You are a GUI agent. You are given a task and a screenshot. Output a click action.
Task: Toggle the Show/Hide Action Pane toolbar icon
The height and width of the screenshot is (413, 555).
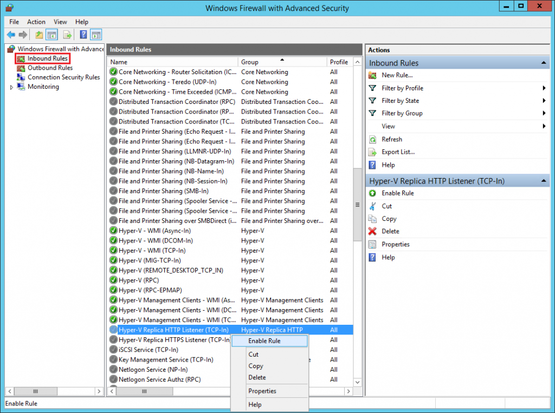click(95, 34)
